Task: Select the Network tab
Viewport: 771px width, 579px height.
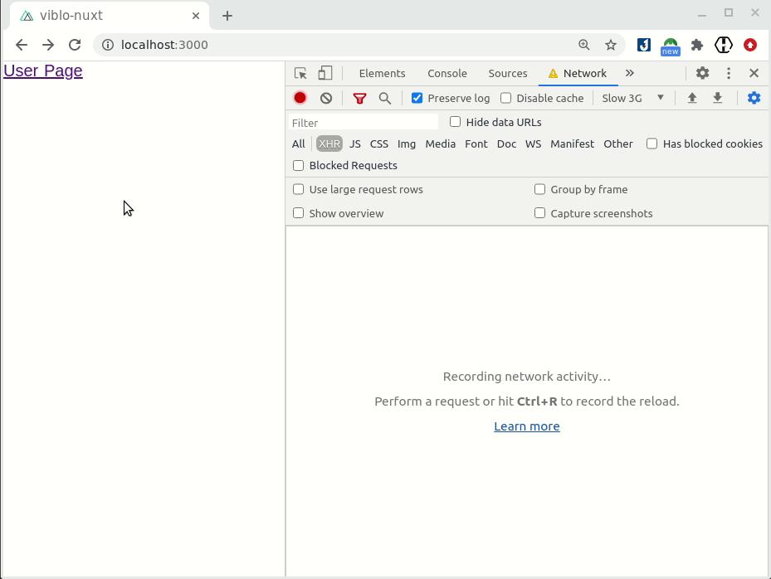Action: coord(578,73)
